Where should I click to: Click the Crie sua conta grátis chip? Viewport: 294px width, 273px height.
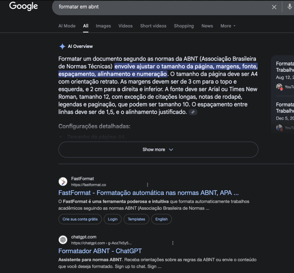point(80,219)
